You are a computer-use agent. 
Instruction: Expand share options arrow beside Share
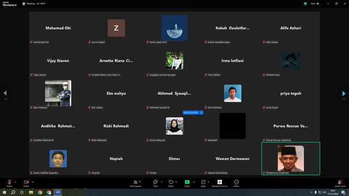click(x=194, y=182)
